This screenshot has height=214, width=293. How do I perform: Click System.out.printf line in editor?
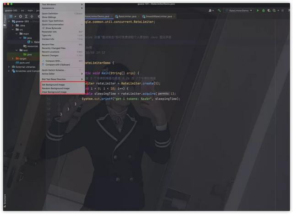(131, 99)
